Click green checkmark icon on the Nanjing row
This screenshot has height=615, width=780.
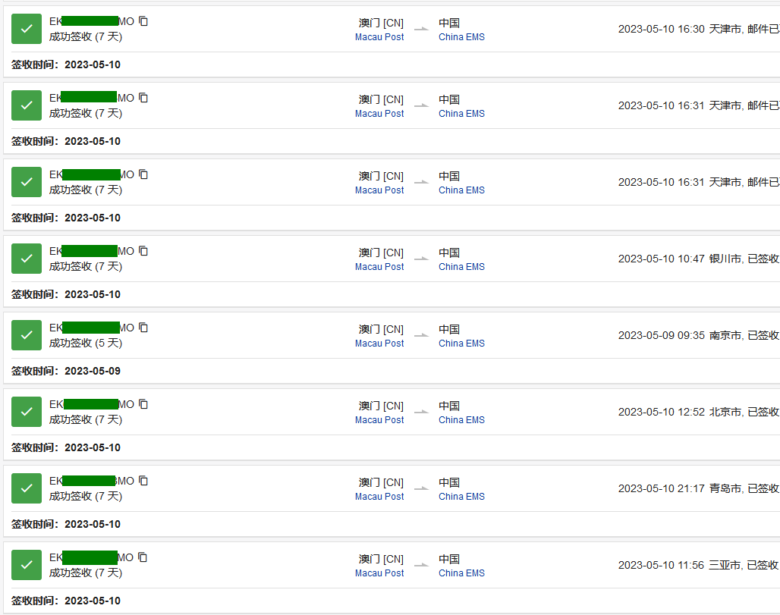tap(27, 335)
